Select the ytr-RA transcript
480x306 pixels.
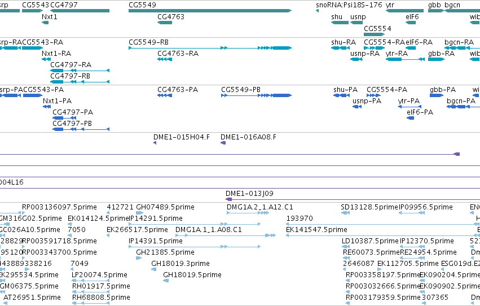coord(405,59)
